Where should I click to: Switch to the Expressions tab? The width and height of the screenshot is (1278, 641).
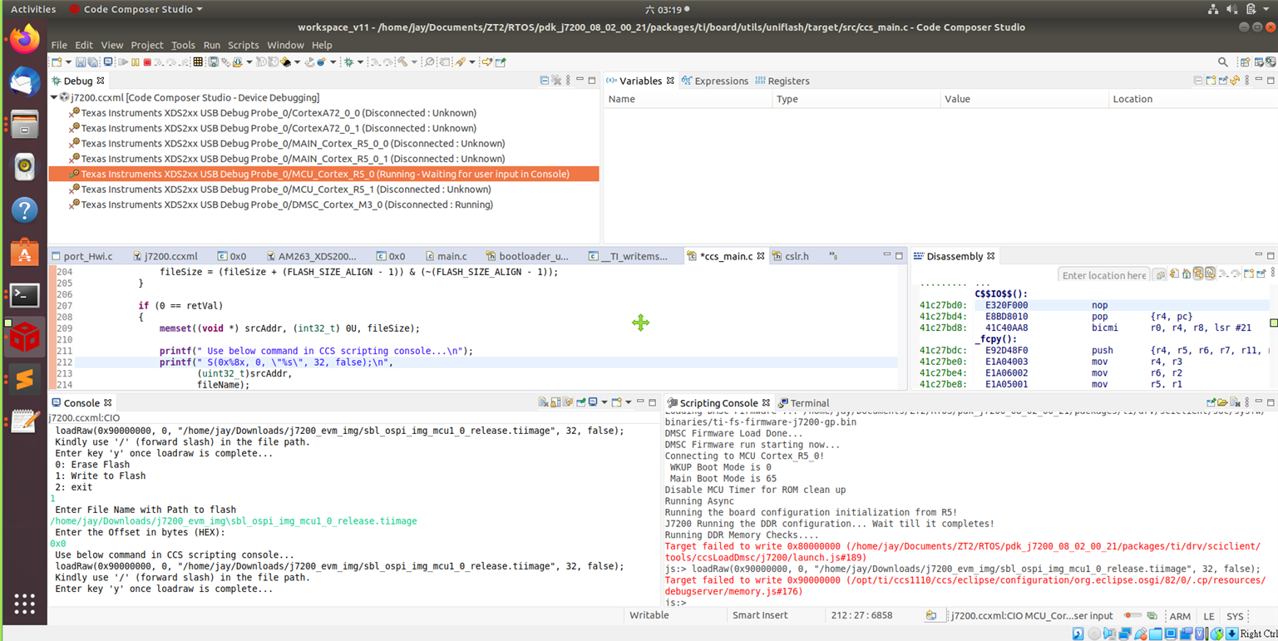tap(714, 81)
